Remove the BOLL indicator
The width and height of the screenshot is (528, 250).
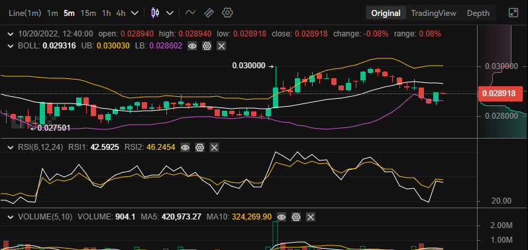(x=221, y=46)
